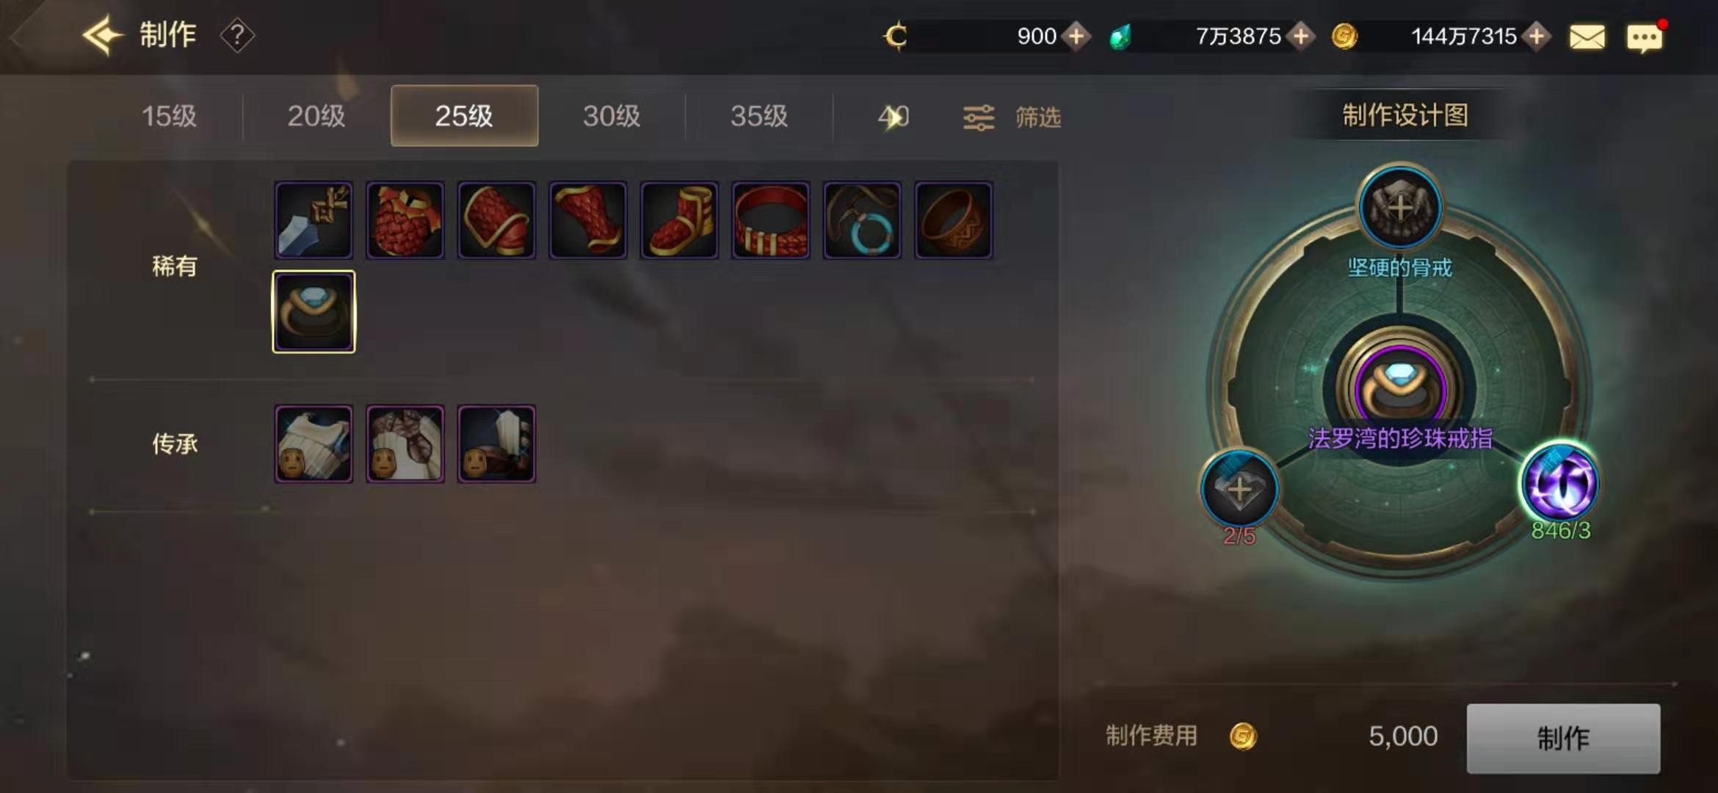Select the highlighted pearl ring recipe
Viewport: 1718px width, 793px height.
pyautogui.click(x=313, y=311)
